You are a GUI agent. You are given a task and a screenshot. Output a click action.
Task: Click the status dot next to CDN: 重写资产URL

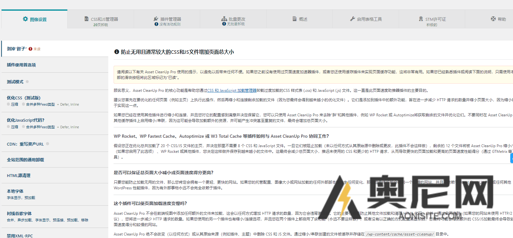pyautogui.click(x=48, y=144)
